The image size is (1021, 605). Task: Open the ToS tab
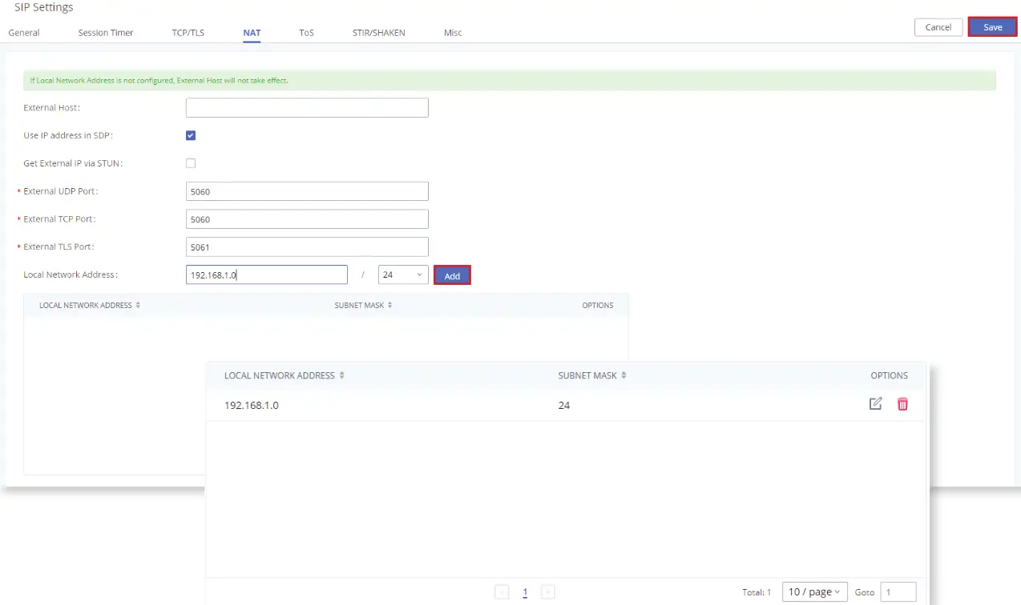tap(307, 33)
